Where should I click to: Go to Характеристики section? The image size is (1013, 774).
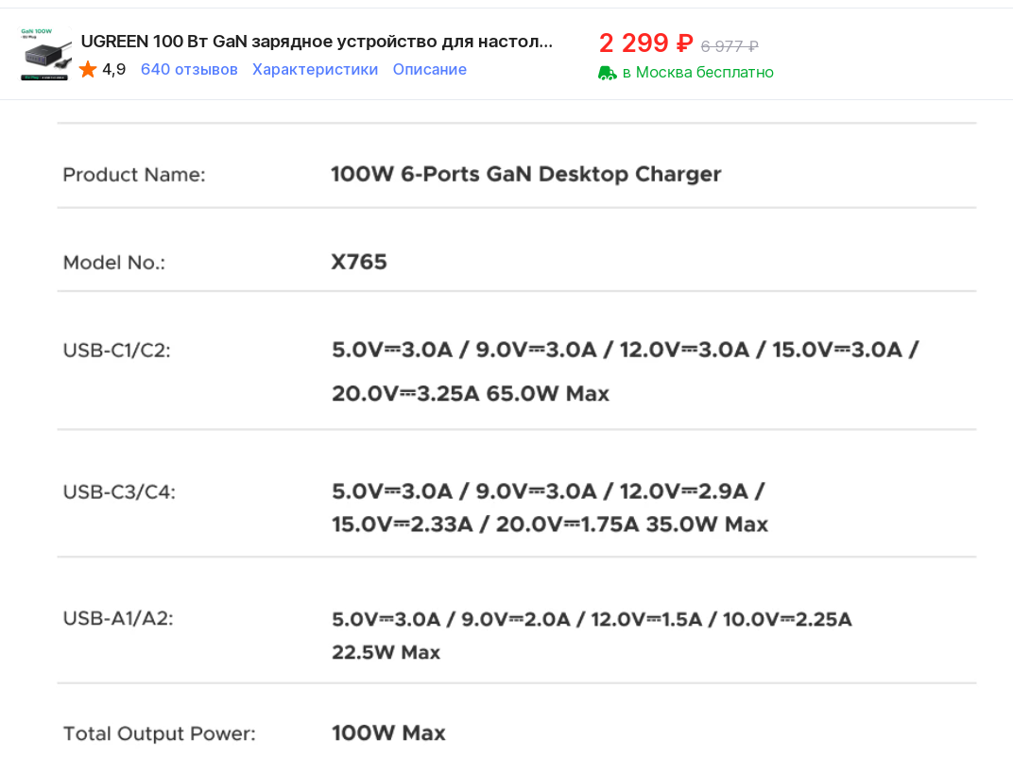tap(316, 69)
